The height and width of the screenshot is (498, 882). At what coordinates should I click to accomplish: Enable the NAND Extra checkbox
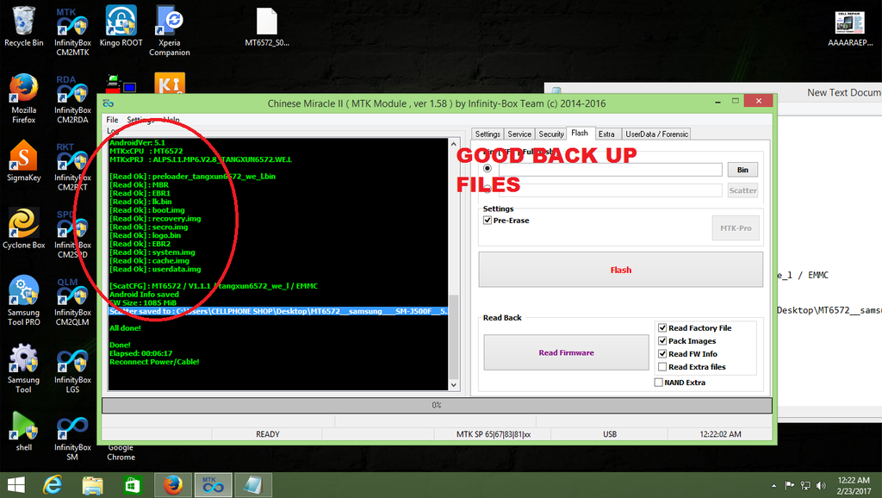click(x=659, y=383)
